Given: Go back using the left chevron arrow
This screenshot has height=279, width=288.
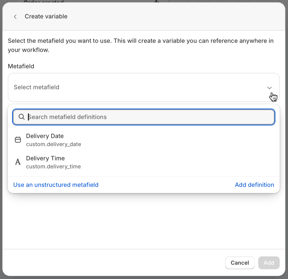Looking at the screenshot, I should pyautogui.click(x=15, y=17).
